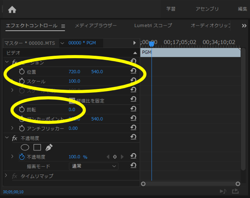Switch to the メディアブラウザー tab
Viewport: 250px width, 198px height.
(96, 26)
